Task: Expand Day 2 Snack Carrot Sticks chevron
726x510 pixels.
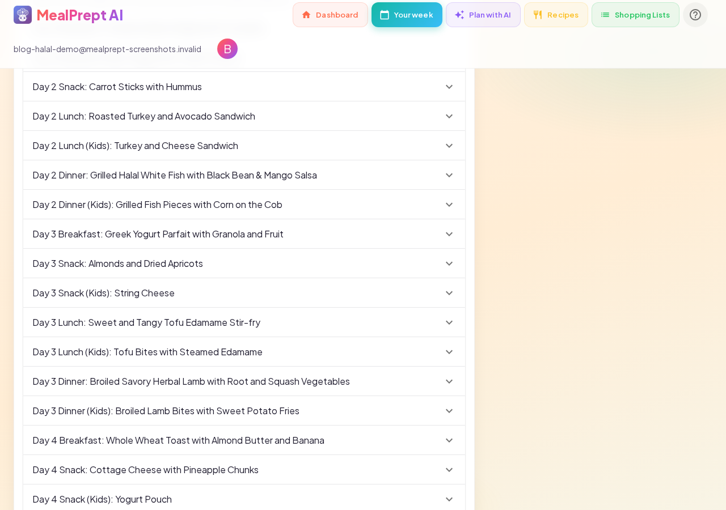Action: (x=449, y=87)
